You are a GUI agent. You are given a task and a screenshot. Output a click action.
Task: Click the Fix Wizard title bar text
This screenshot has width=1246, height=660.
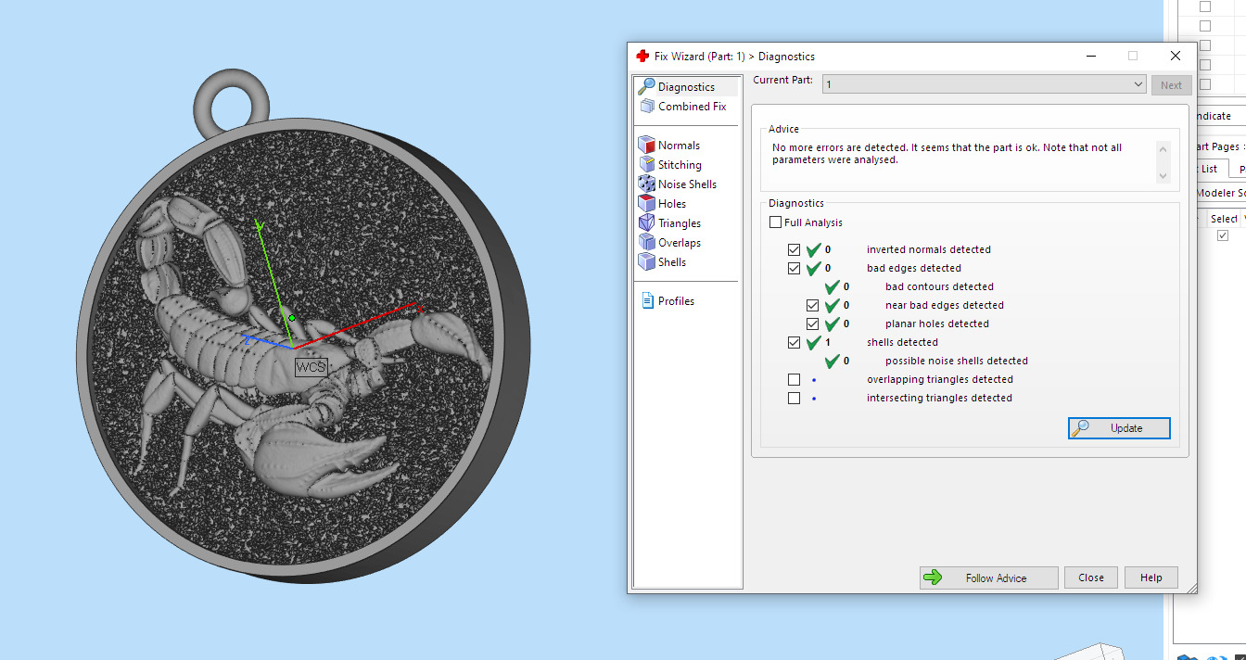(x=734, y=57)
